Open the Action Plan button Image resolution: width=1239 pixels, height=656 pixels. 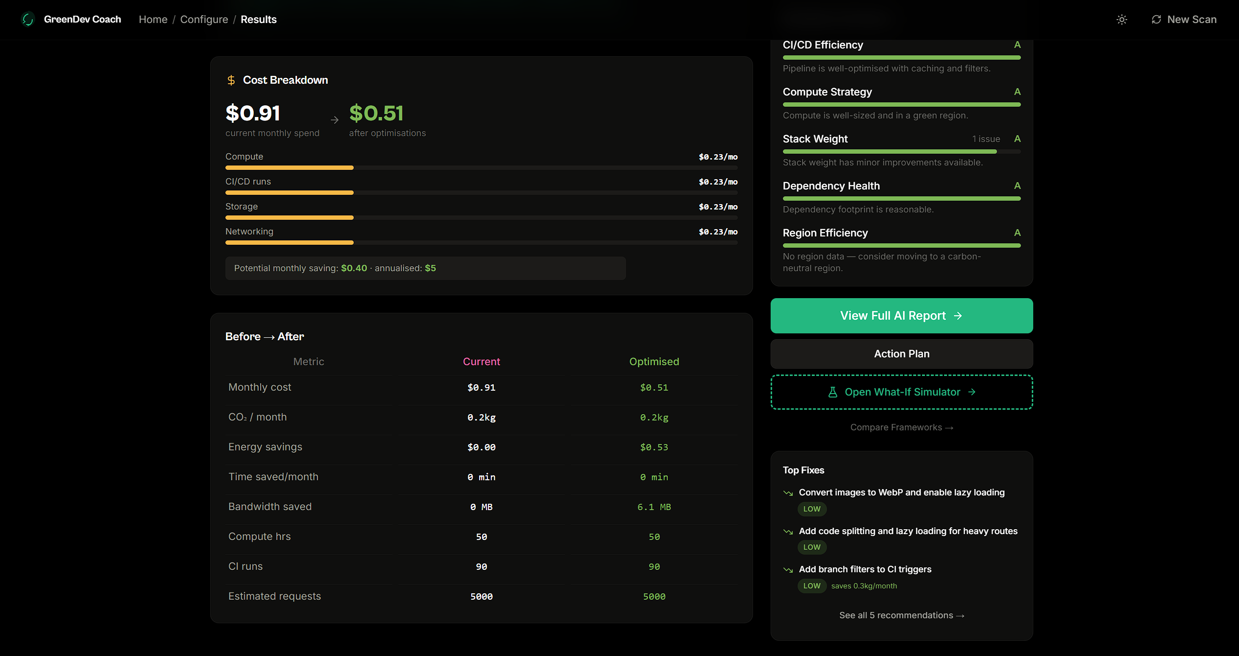901,354
